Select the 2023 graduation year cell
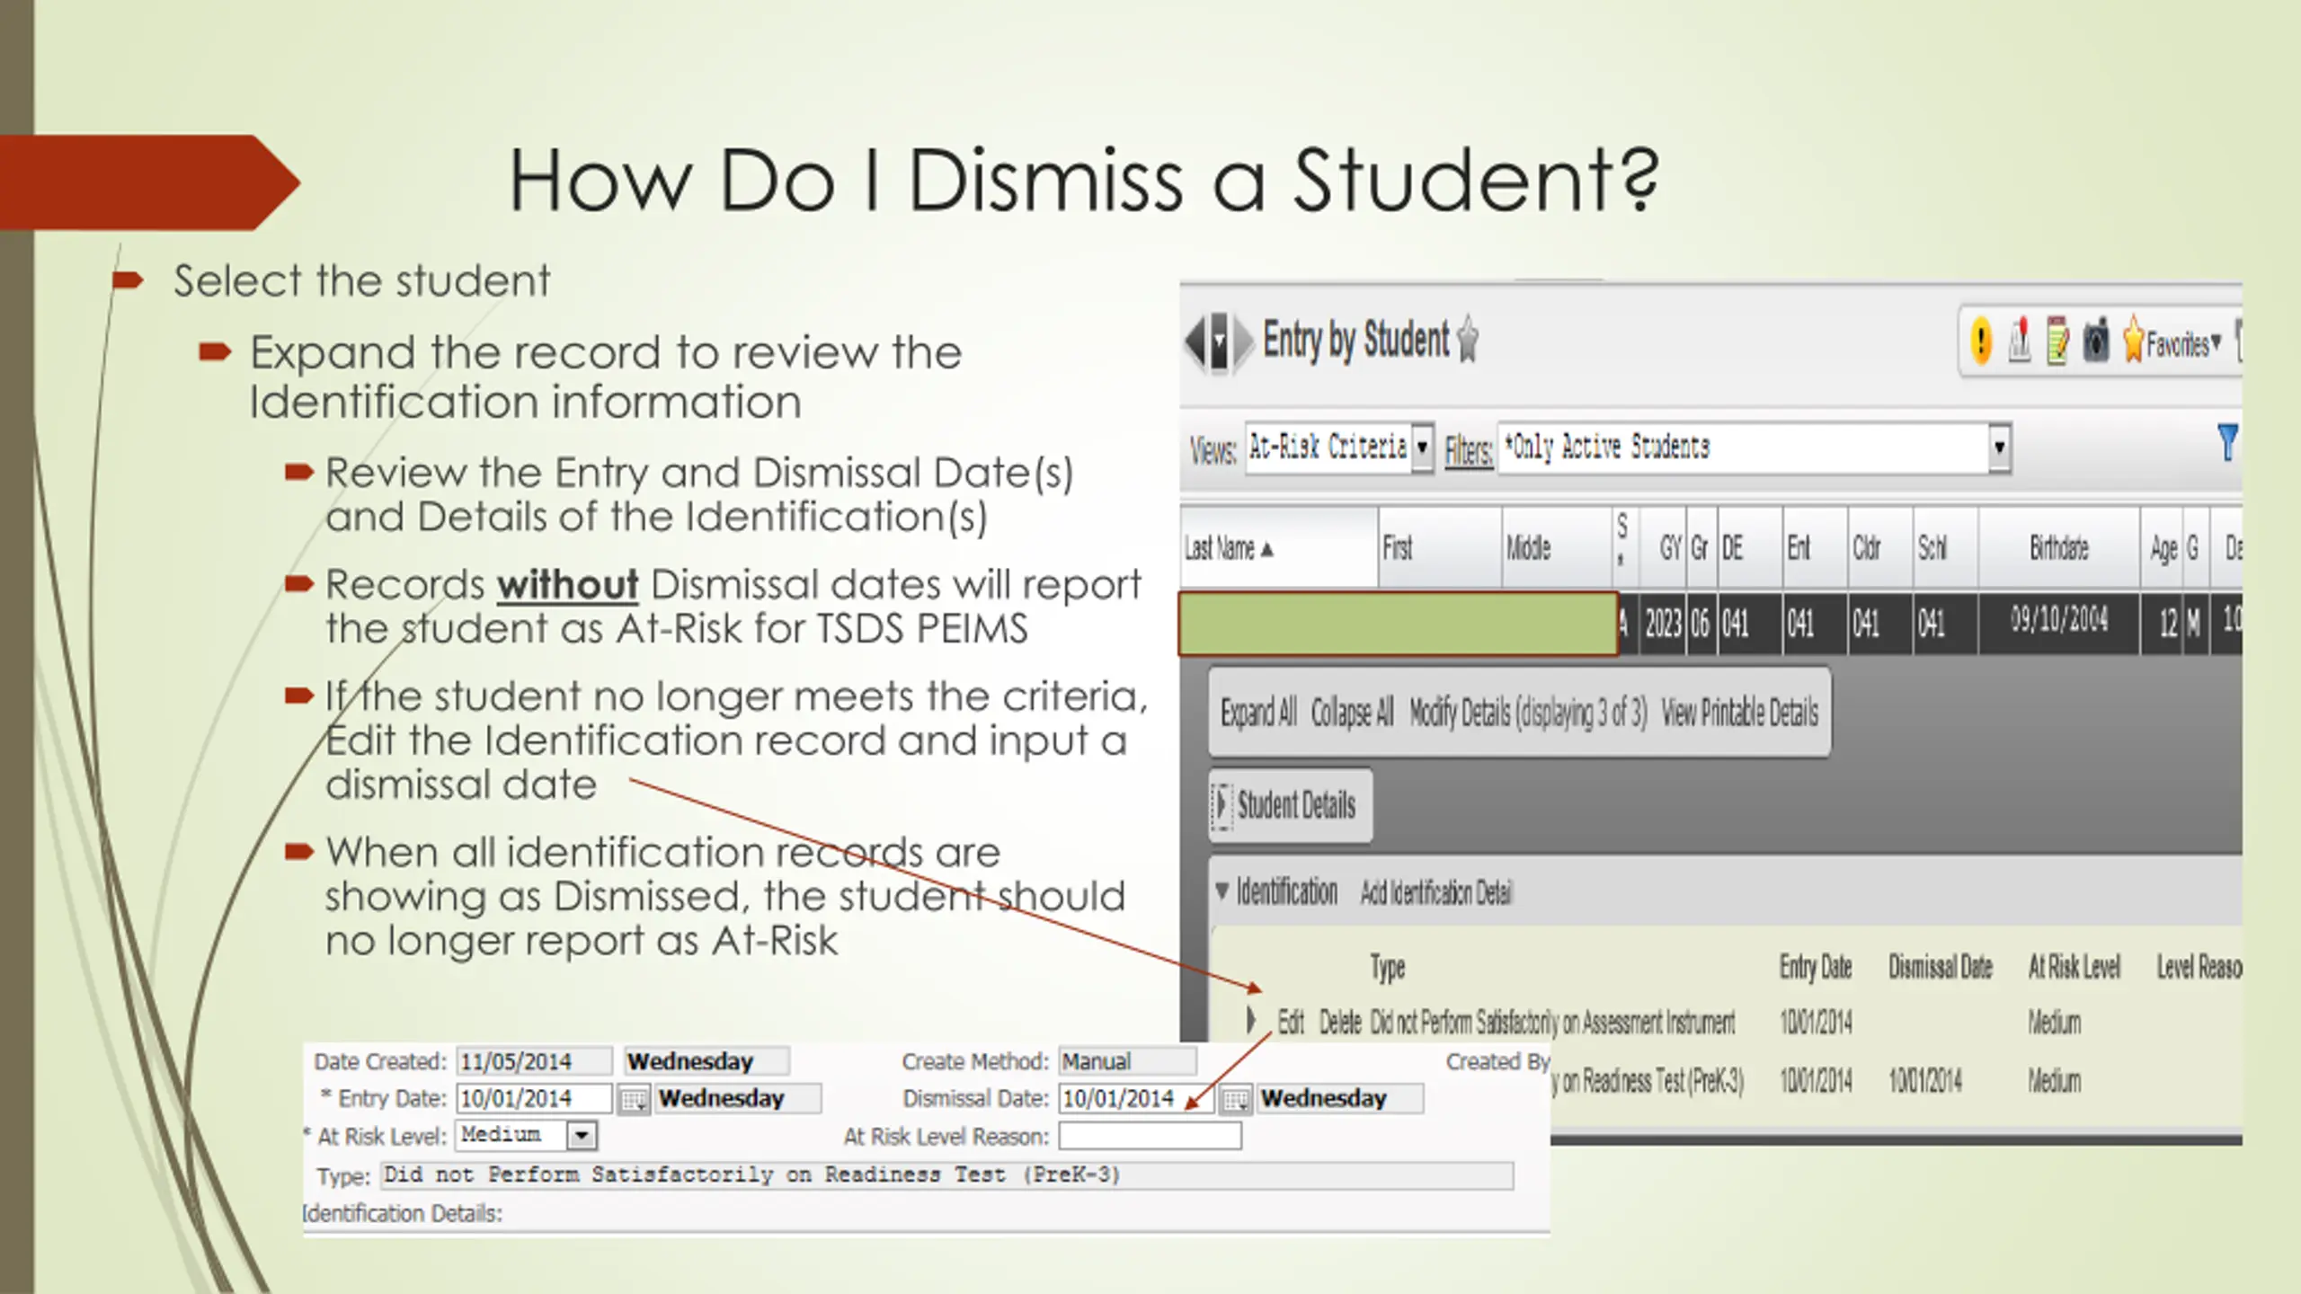The image size is (2301, 1294). (1663, 623)
